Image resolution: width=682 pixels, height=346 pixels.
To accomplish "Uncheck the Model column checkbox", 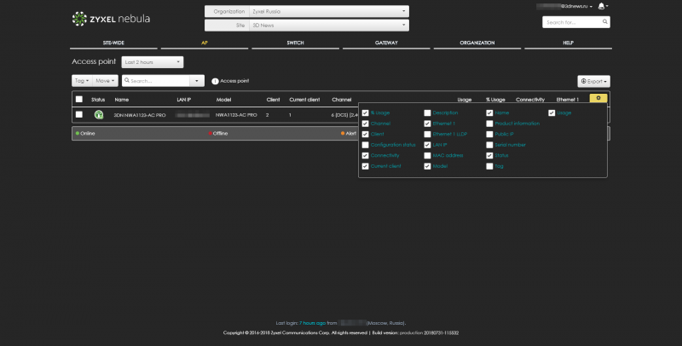I will [x=428, y=166].
